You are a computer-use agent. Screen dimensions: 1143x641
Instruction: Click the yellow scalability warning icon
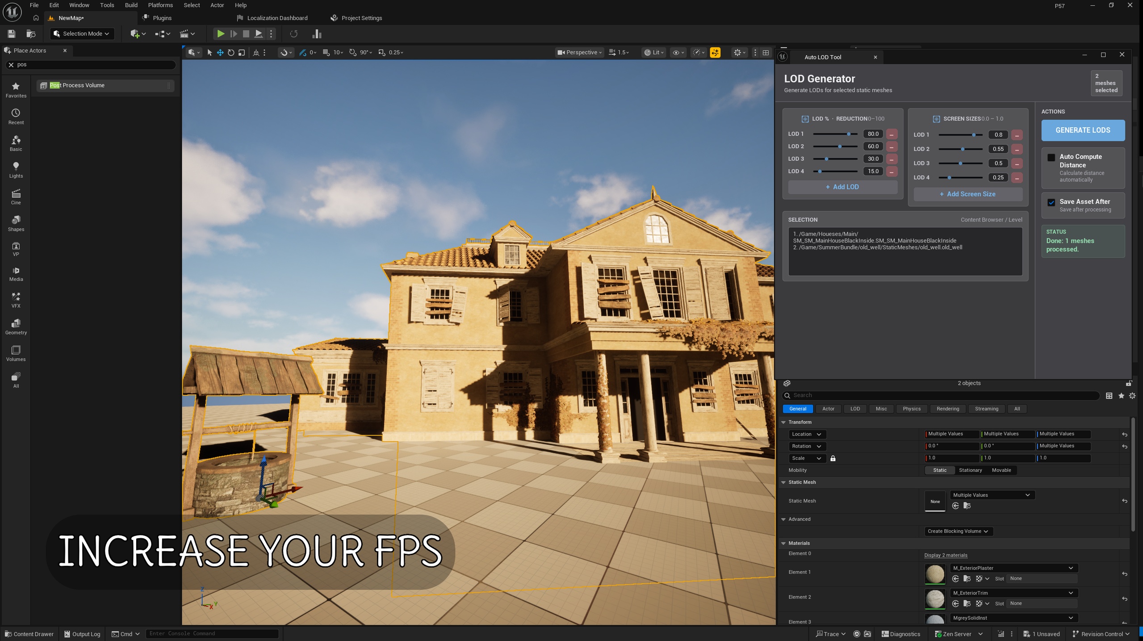715,53
